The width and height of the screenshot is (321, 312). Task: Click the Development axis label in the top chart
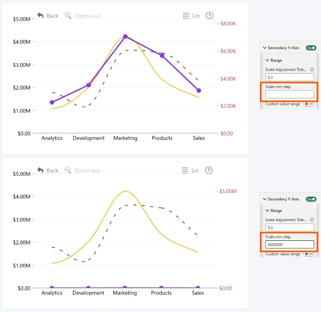88,138
